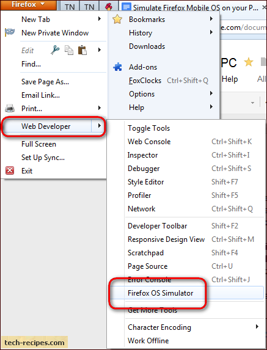Open the History menu entry
267x350 pixels.
tap(164, 33)
